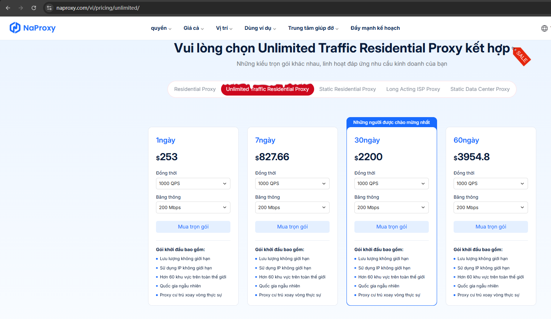
Task: Open Băng thông dropdown in 30ngày plan
Action: point(391,208)
